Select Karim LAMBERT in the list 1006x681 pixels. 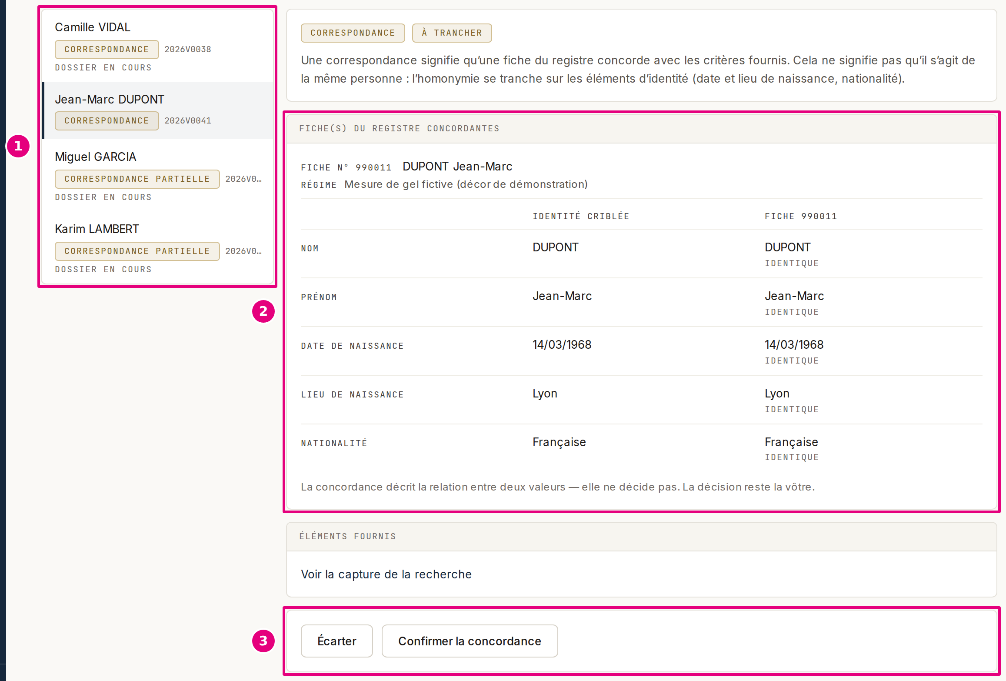(157, 247)
